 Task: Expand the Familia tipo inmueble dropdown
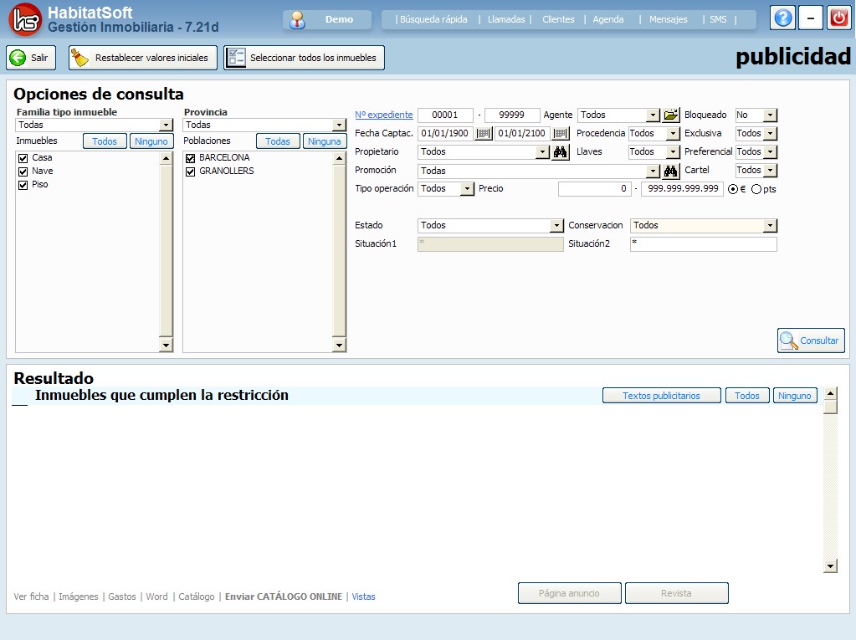(x=166, y=125)
